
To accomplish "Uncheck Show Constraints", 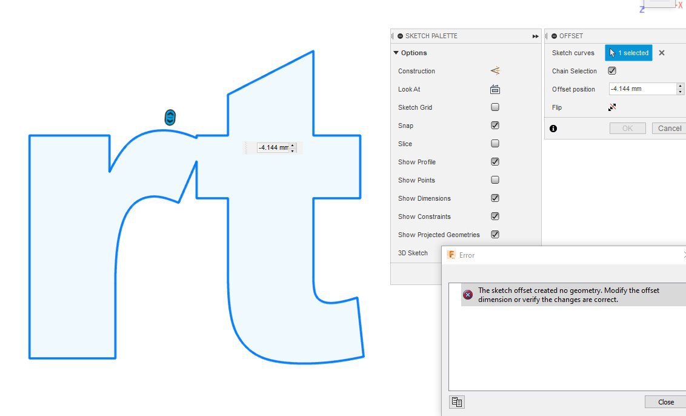I will 495,216.
